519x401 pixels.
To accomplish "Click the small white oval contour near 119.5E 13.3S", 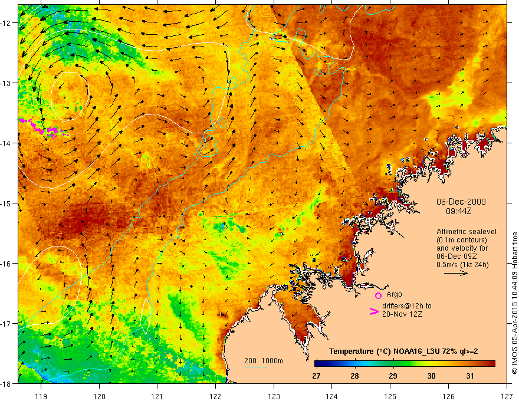I will point(70,96).
